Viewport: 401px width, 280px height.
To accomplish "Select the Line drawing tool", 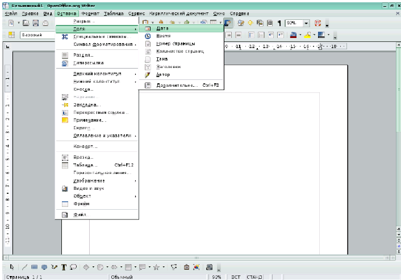I will pos(24,267).
